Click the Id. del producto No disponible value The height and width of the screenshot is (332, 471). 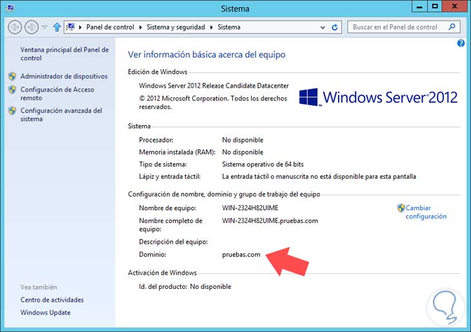pyautogui.click(x=210, y=286)
